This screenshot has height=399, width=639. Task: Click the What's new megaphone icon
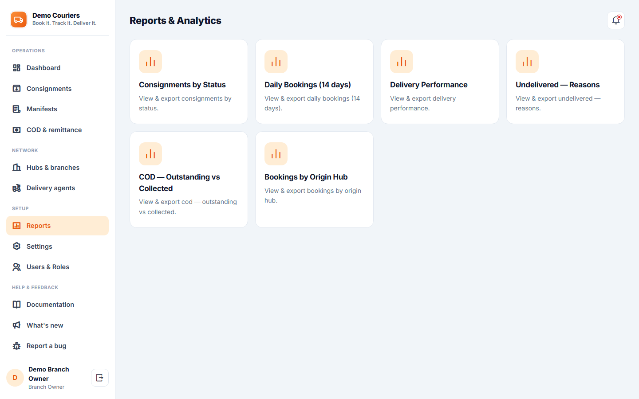click(x=17, y=325)
